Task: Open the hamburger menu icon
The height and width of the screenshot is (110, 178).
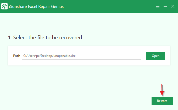Action: [x=158, y=6]
